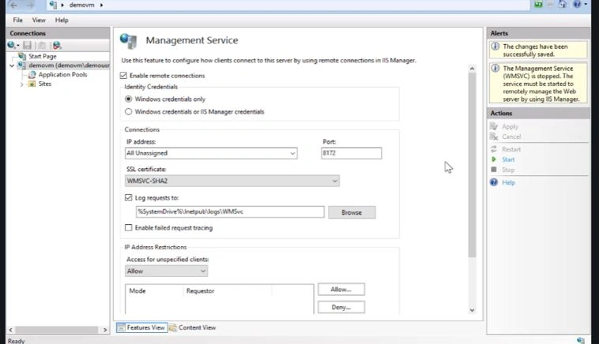Open the Help menu

tap(62, 21)
